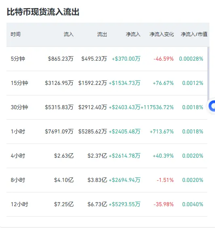Click inflow value $3126.95万
Image resolution: width=215 pixels, height=228 pixels.
click(x=59, y=83)
